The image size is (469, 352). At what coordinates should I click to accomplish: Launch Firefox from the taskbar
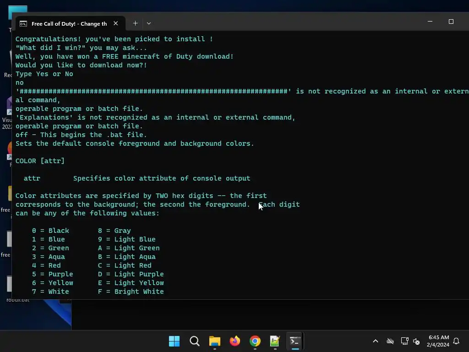tap(235, 341)
